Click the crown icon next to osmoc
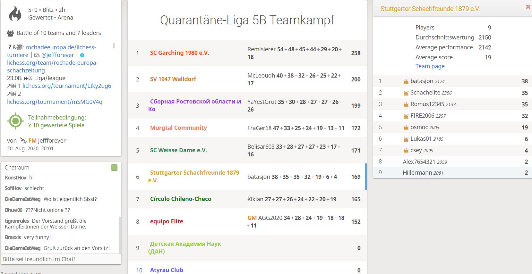Viewport: 532px width, 274px height. (x=406, y=128)
